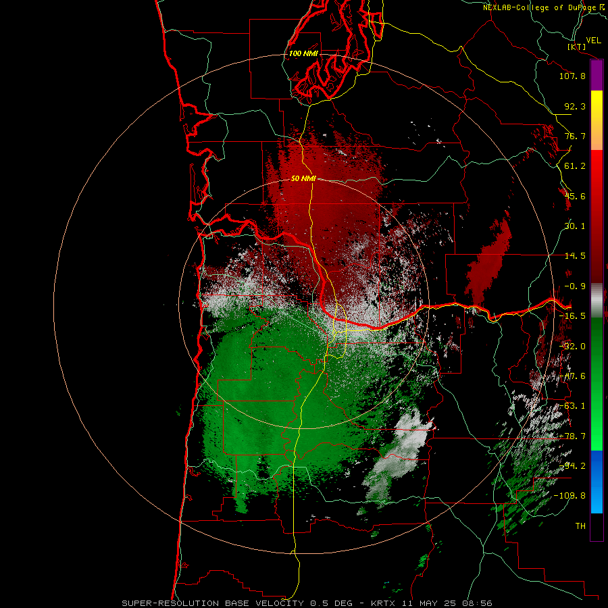Click the 14.5 value on velocity scale
This screenshot has width=608, height=608.
pyautogui.click(x=575, y=256)
